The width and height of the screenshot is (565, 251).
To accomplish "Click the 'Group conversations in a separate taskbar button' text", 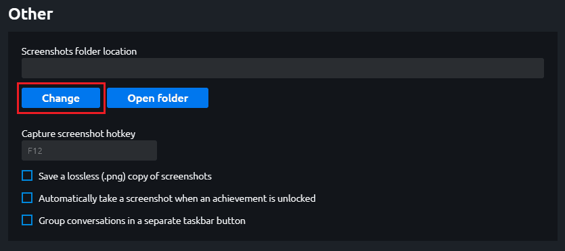I will [142, 221].
